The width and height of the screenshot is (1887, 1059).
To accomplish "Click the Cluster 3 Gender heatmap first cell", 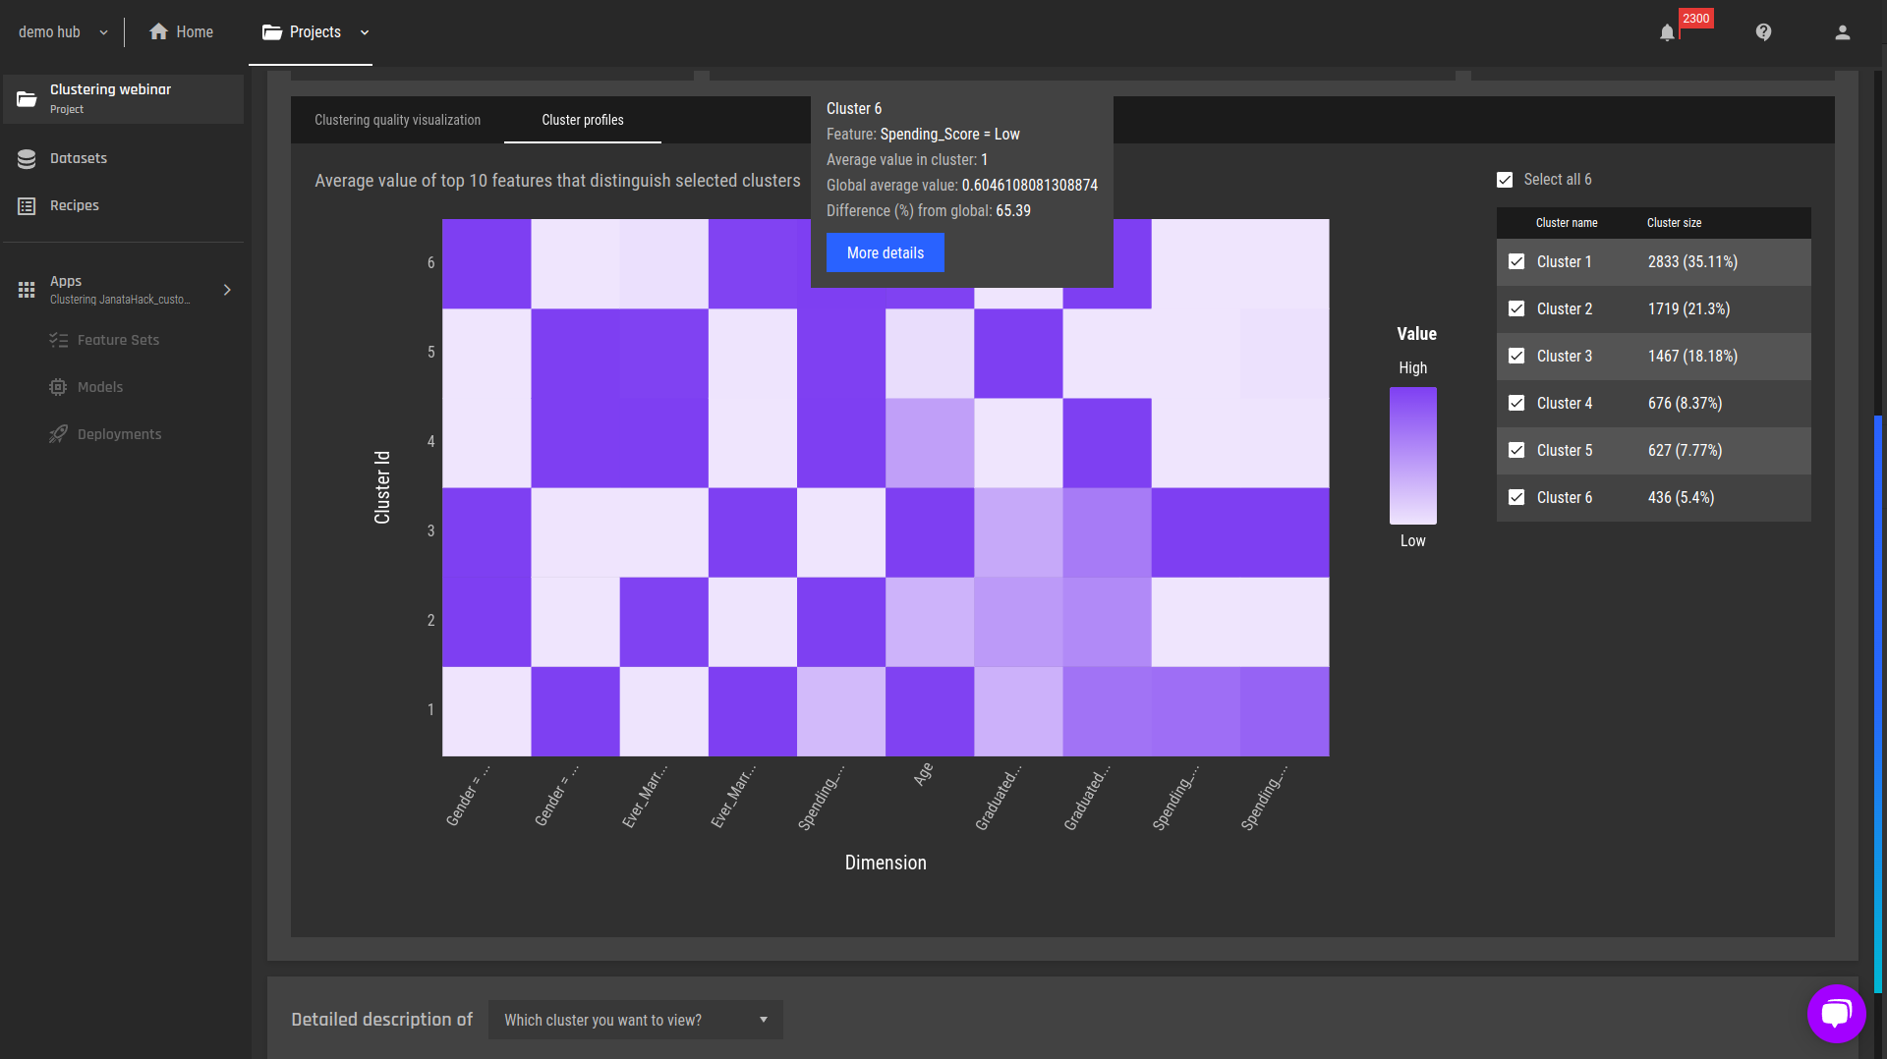I will point(486,532).
